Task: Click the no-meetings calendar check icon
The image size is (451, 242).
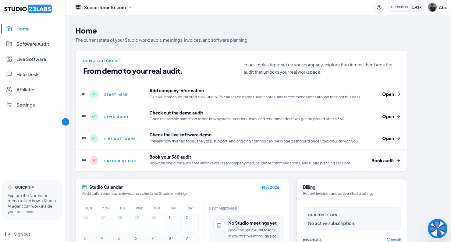Action: (x=219, y=225)
